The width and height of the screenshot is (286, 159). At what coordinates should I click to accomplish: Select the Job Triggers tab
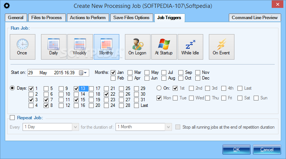click(x=169, y=18)
